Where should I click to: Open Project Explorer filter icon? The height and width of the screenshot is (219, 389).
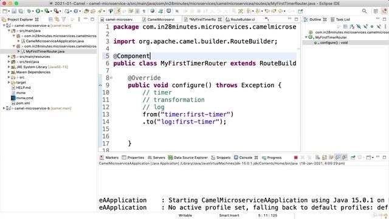coord(64,19)
